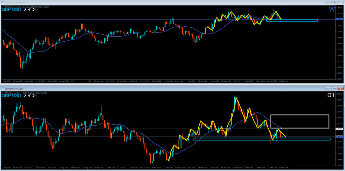Click the 29 Jan 2023 date on the Weekly axis
Viewport: 345px width, 171px height.
(x=52, y=81)
